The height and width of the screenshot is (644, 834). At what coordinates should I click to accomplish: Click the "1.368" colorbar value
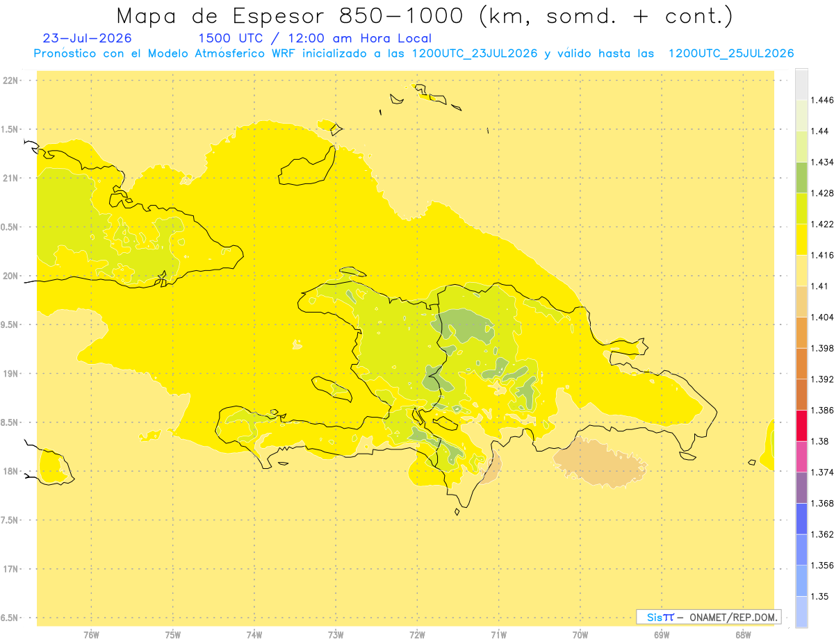pos(822,503)
